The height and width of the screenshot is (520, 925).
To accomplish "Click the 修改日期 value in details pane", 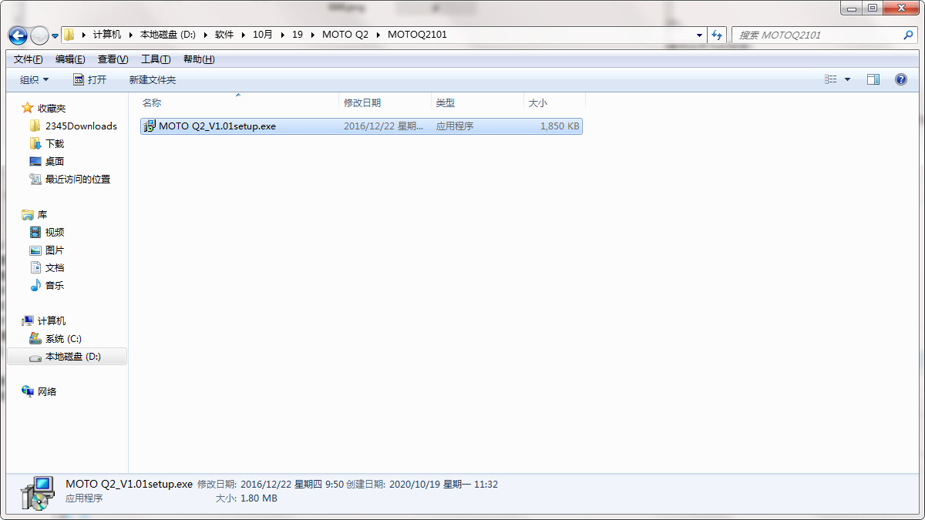I will point(292,485).
